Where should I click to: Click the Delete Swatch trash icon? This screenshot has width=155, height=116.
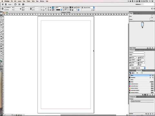pos(152,95)
